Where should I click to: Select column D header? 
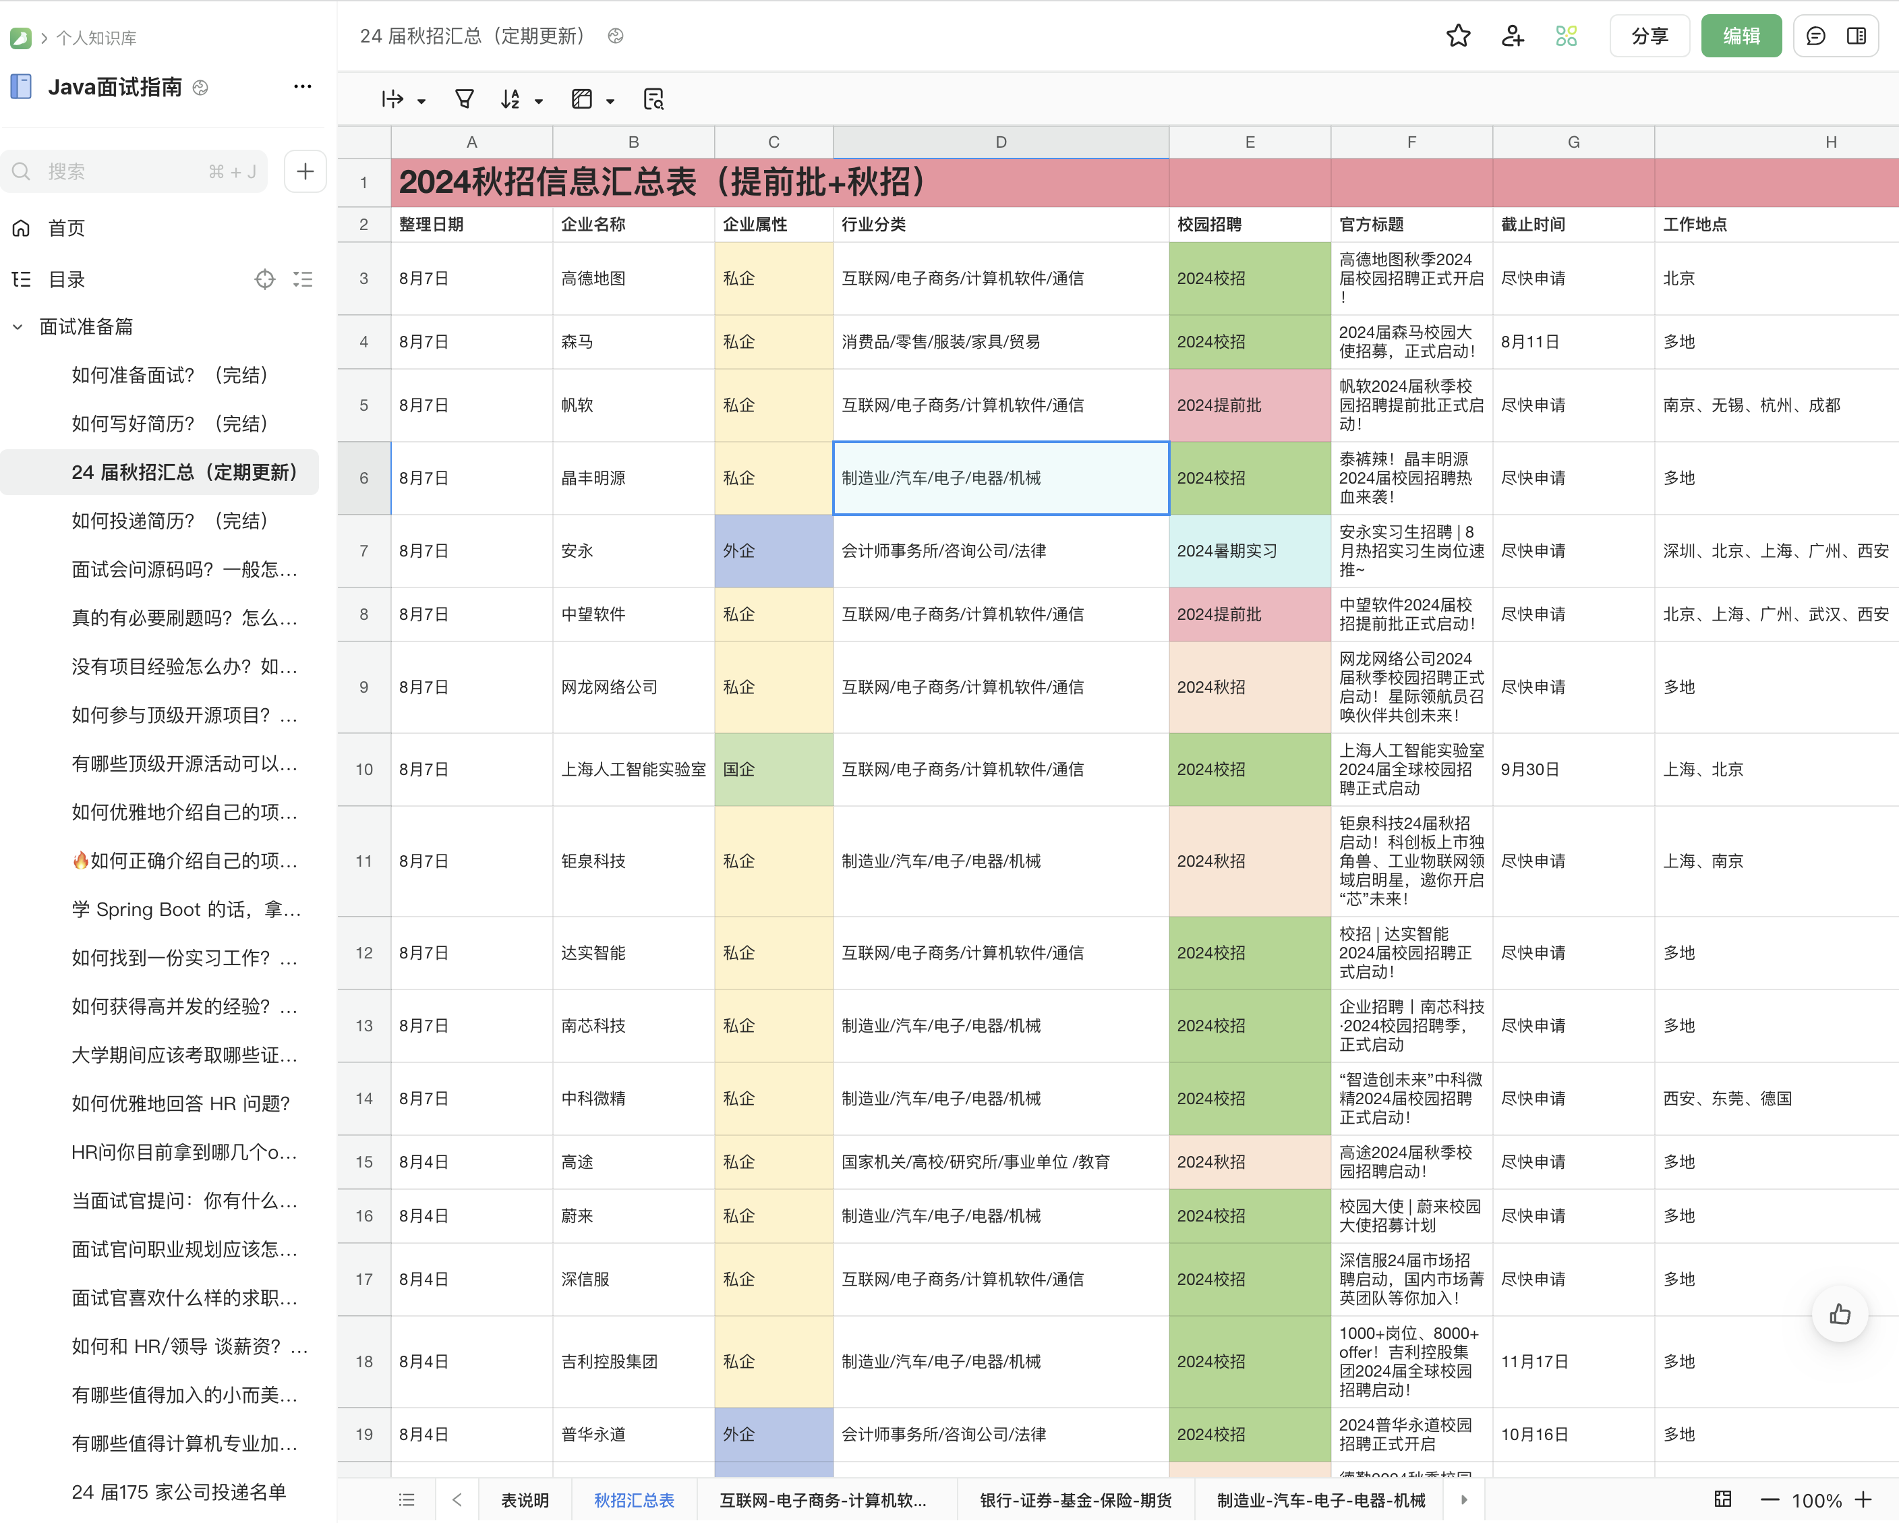1001,142
